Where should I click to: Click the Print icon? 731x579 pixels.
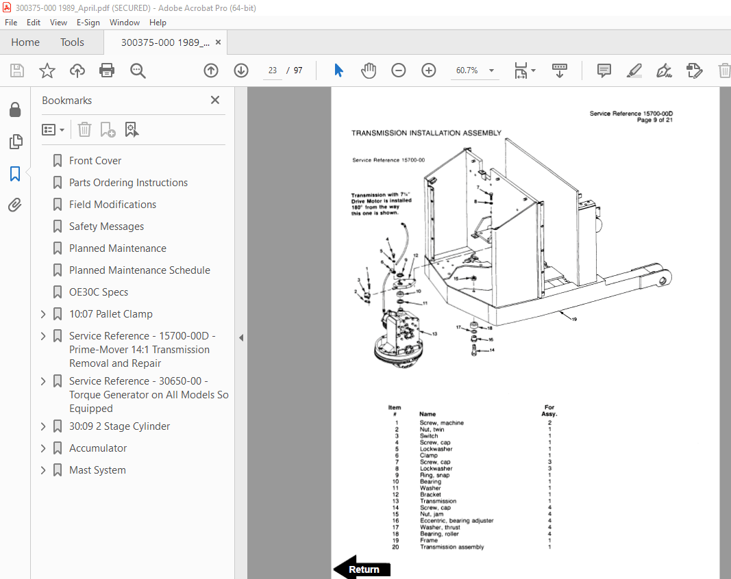107,70
